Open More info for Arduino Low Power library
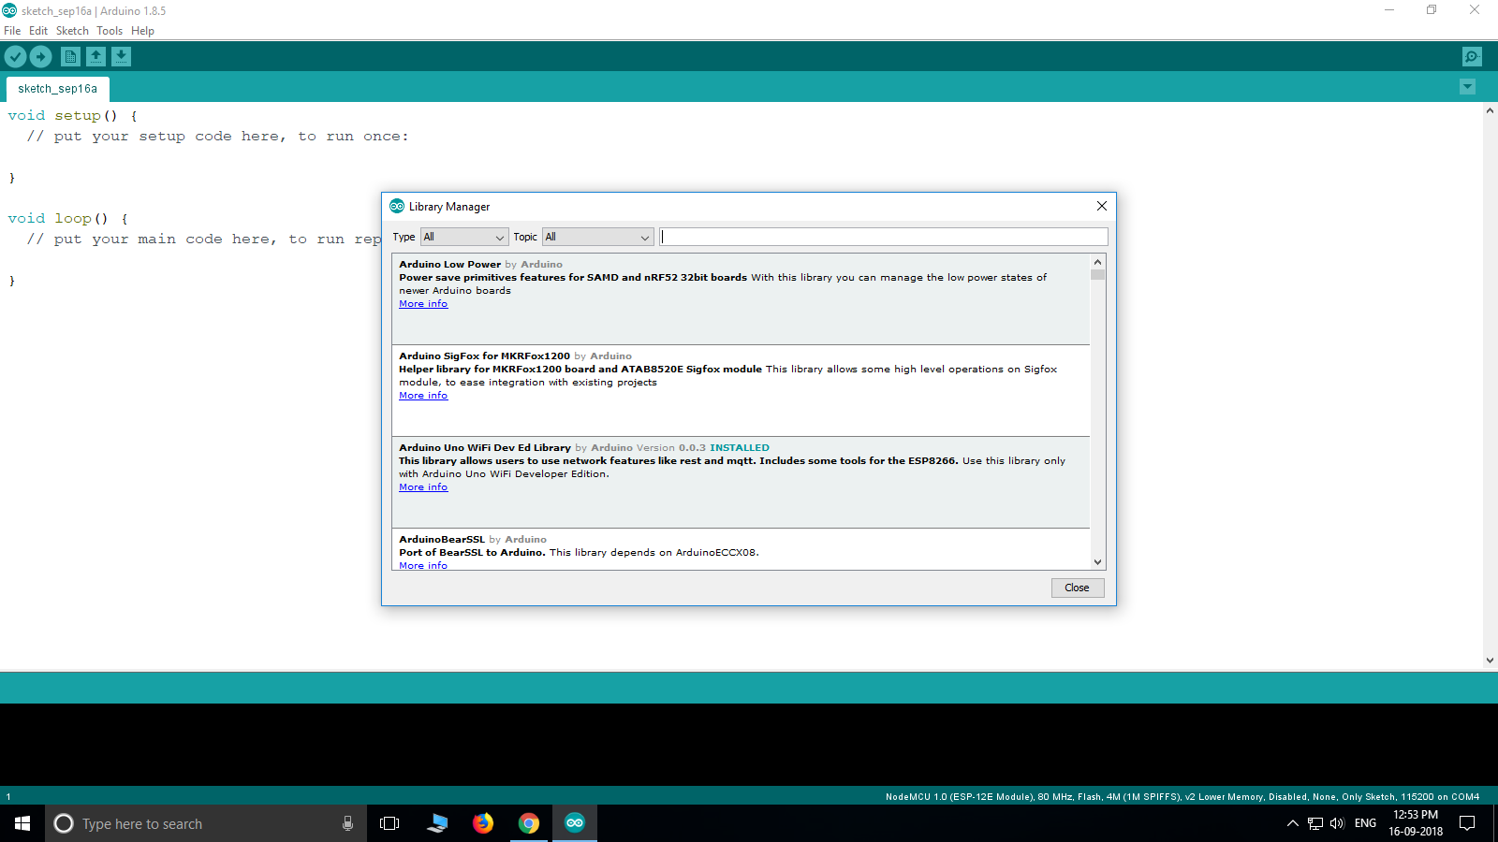 click(x=422, y=303)
